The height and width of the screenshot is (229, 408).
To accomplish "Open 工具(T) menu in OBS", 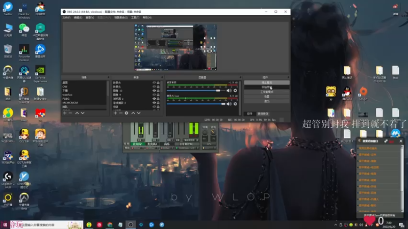I will pyautogui.click(x=135, y=18).
